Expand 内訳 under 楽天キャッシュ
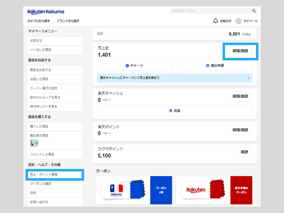 click(x=107, y=100)
